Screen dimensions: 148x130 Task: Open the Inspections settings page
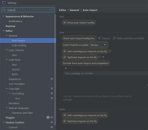(15, 79)
